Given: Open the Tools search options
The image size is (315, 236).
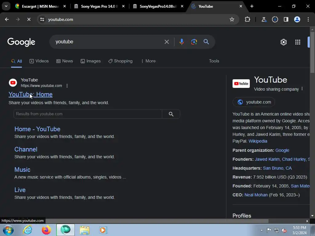Looking at the screenshot, I should (214, 61).
